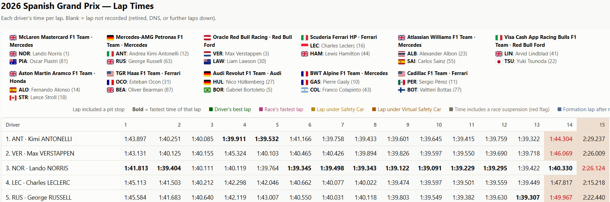610x202 pixels.
Task: Click Leclerc's lap 14 time 1:47.817
Action: [562, 183]
